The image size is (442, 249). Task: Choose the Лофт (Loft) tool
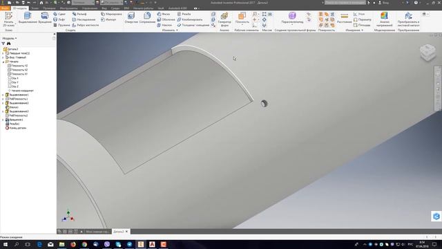click(x=59, y=19)
